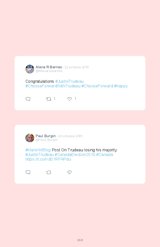This screenshot has width=160, height=247.
Task: Open the #Canada hashtag
Action: coord(105,154)
